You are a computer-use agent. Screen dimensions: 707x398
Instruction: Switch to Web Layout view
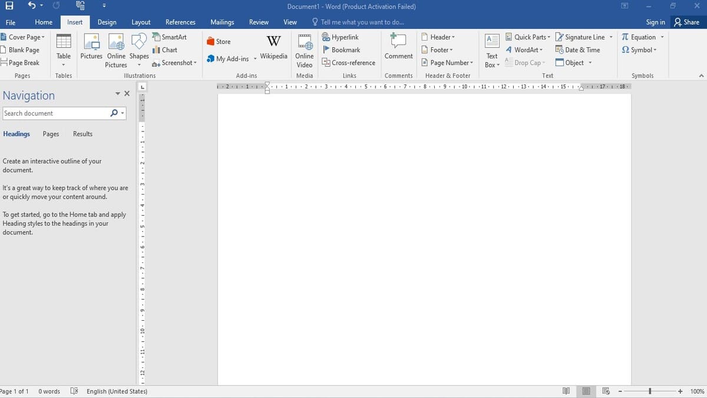point(606,392)
